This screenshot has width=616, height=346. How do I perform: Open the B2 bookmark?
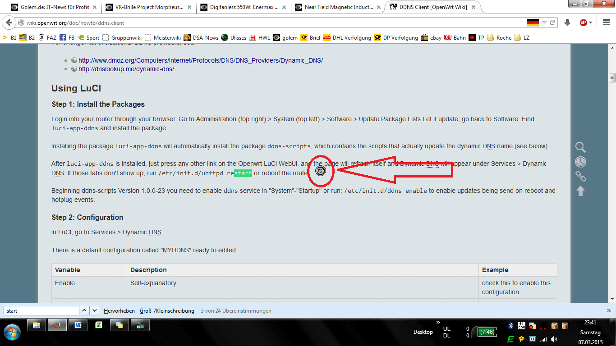(x=28, y=38)
